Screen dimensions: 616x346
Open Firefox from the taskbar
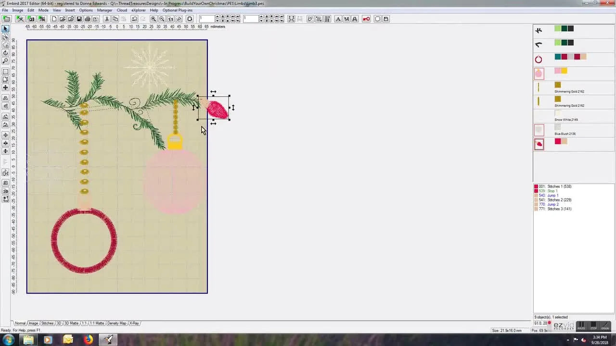88,340
